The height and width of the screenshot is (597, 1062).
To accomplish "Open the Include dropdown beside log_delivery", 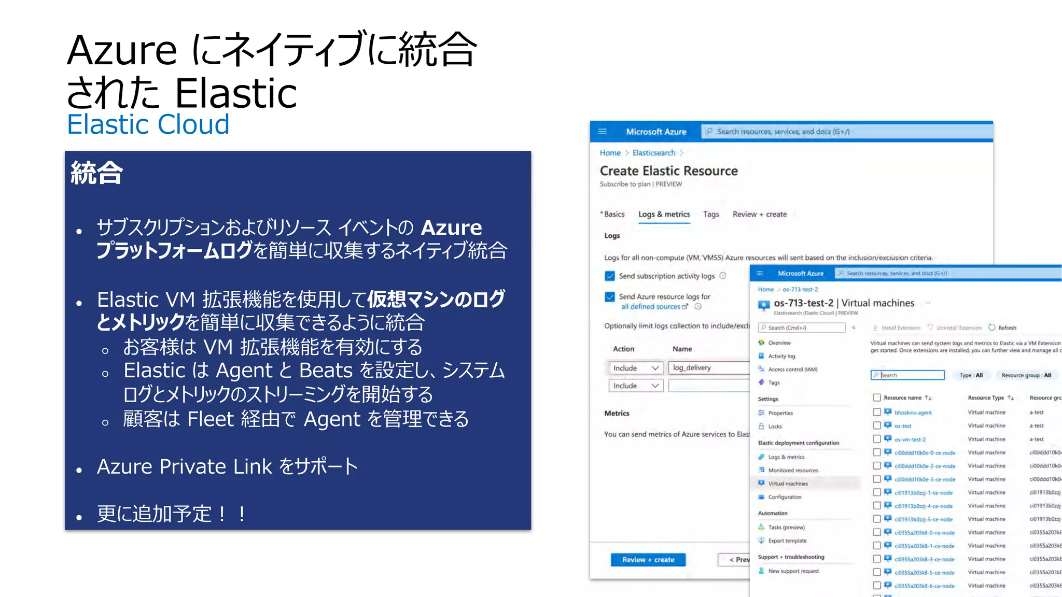I will point(636,368).
